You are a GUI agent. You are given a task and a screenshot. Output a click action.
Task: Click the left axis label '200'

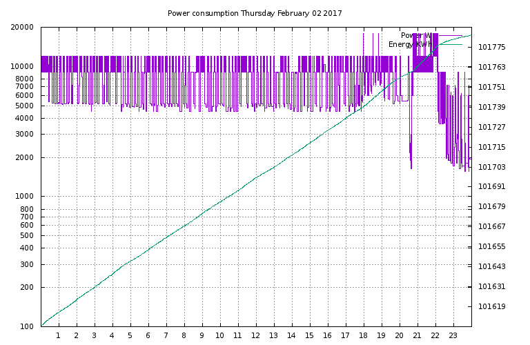27,287
